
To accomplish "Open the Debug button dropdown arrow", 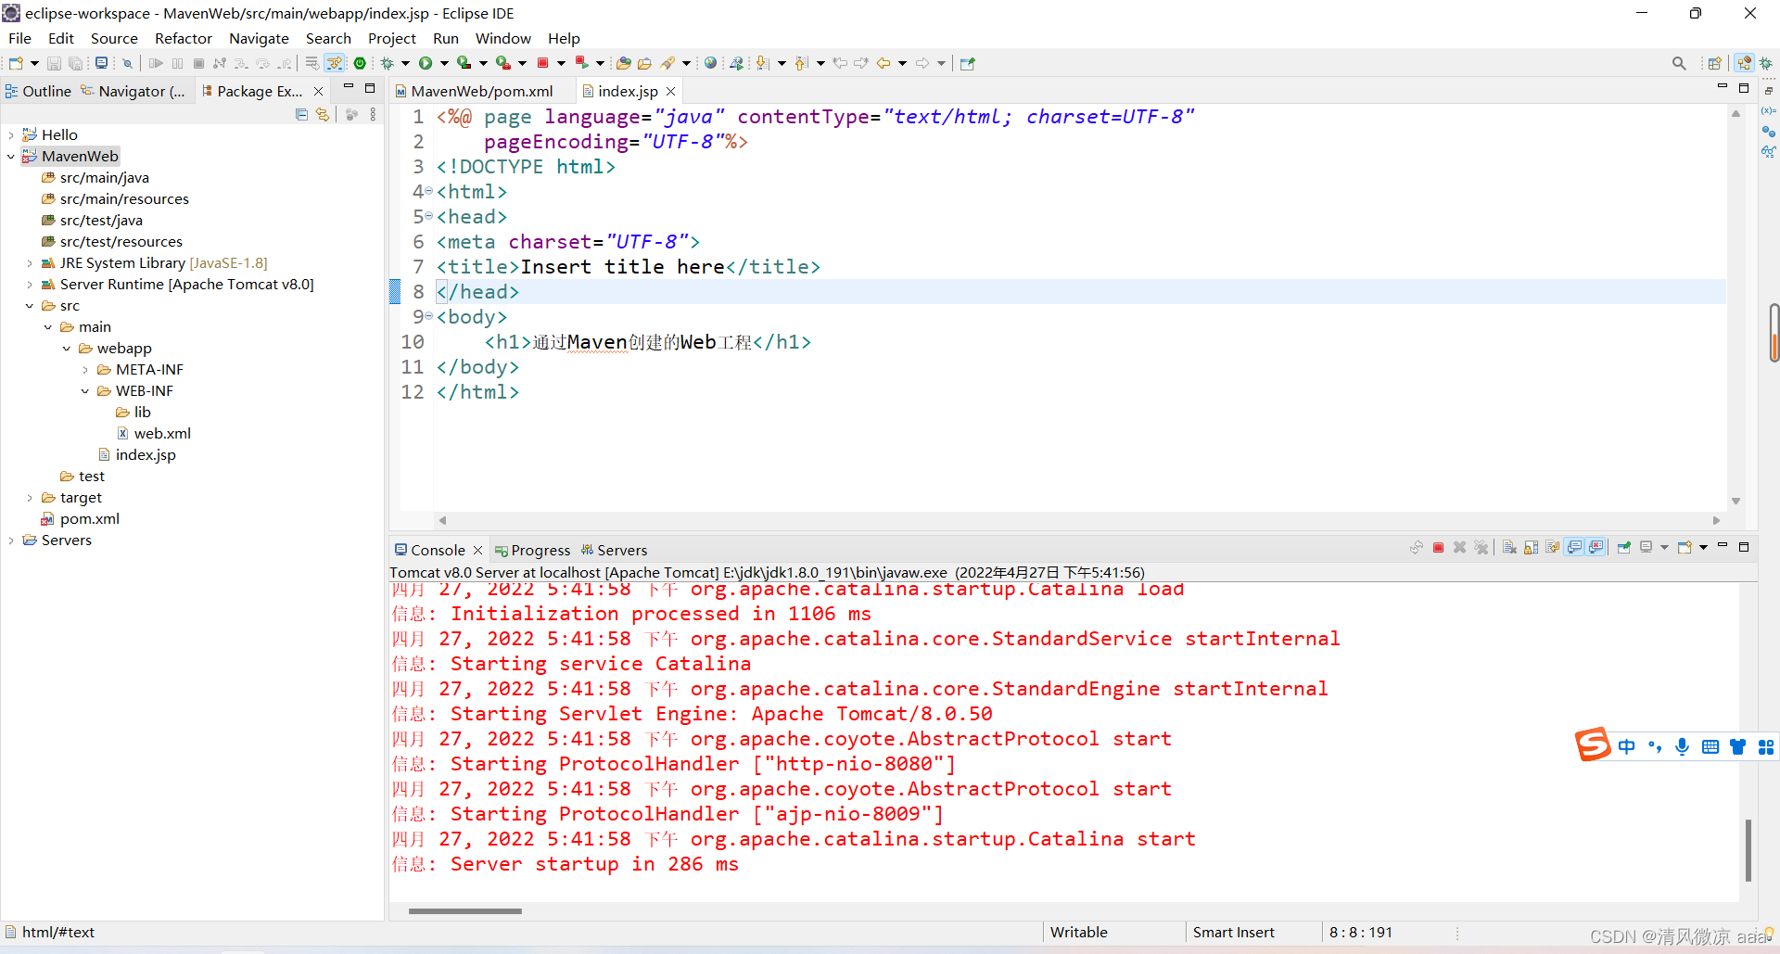I will (405, 63).
